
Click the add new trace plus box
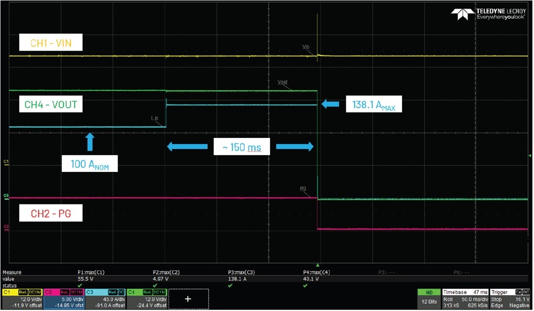point(188,298)
